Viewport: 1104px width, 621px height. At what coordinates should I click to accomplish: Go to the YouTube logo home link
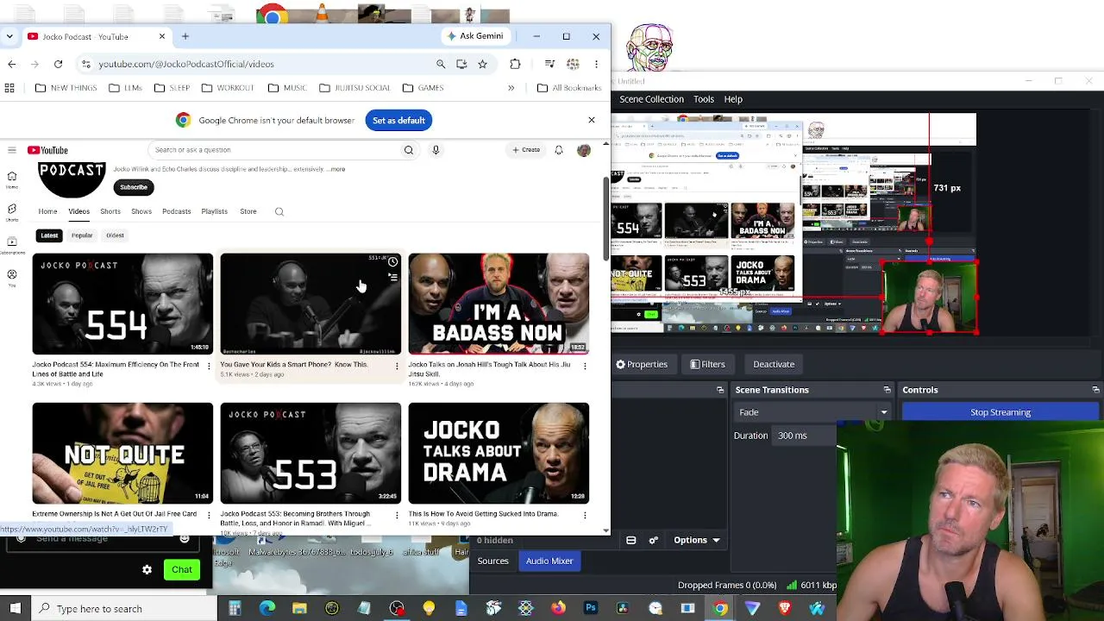(47, 150)
